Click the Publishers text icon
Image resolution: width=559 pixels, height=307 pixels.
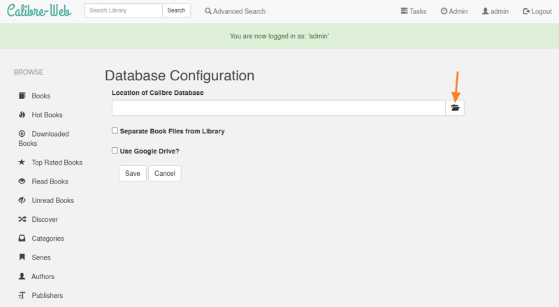(22, 295)
